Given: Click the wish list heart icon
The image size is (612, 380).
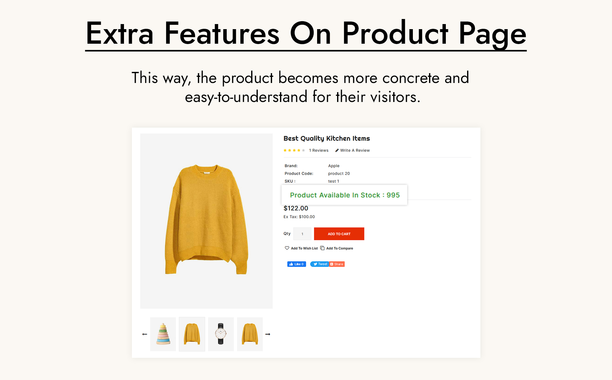Looking at the screenshot, I should [287, 248].
